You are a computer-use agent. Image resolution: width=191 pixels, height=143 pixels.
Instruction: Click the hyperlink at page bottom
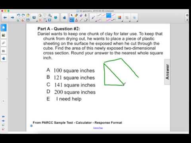point(98,128)
